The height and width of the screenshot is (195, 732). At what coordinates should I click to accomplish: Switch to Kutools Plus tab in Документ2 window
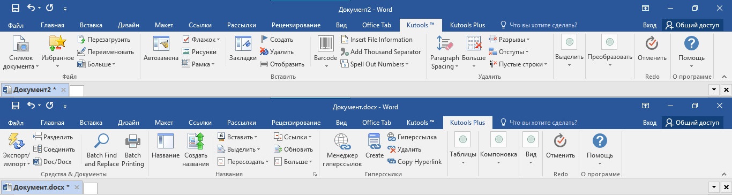pyautogui.click(x=467, y=25)
